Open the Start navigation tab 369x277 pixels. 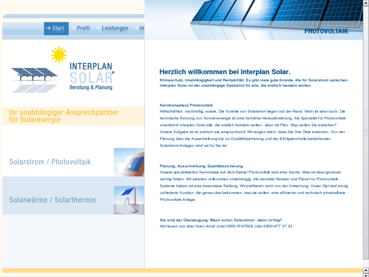pyautogui.click(x=56, y=28)
